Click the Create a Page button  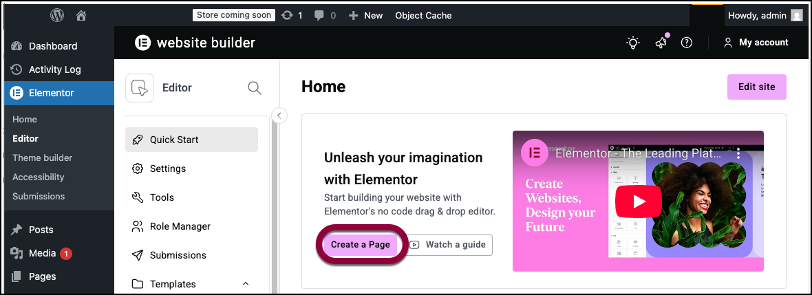pyautogui.click(x=361, y=244)
